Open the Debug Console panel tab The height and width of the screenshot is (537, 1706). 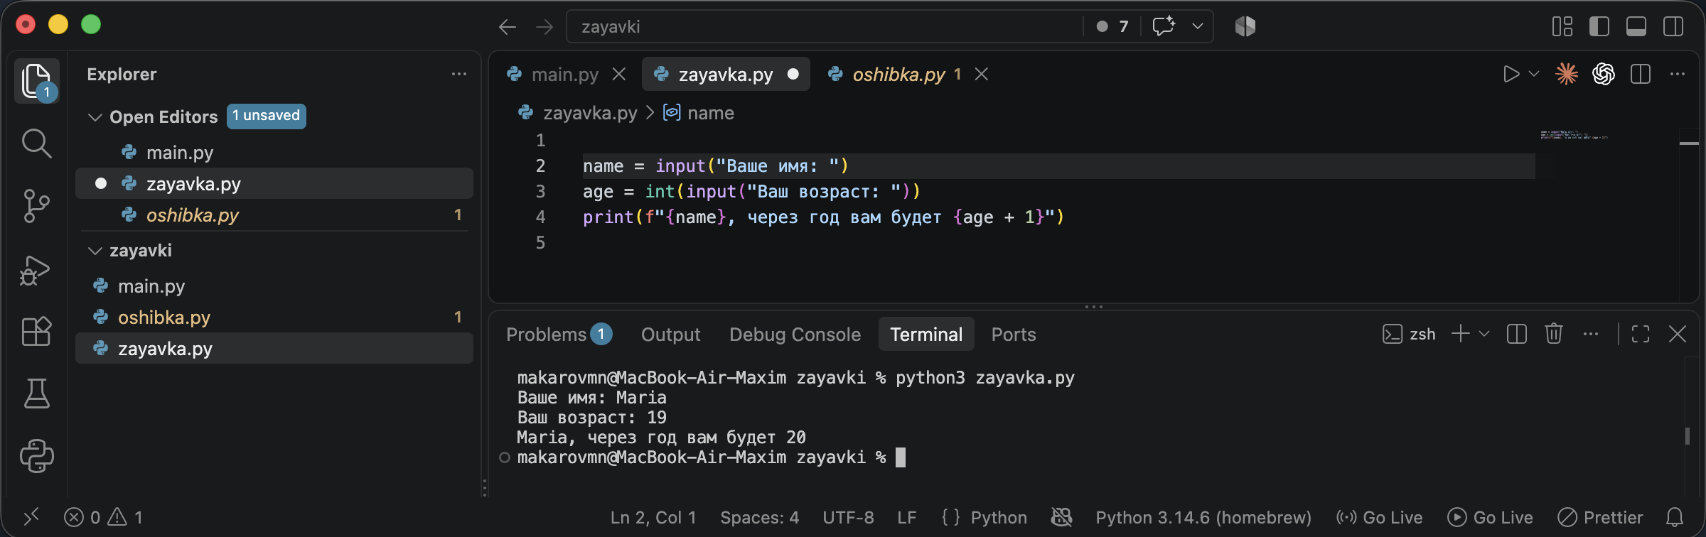(795, 335)
